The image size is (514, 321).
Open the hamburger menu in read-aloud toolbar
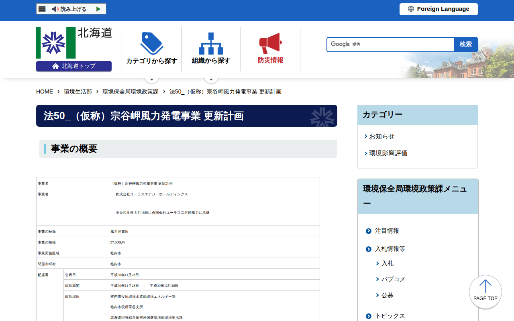[42, 9]
